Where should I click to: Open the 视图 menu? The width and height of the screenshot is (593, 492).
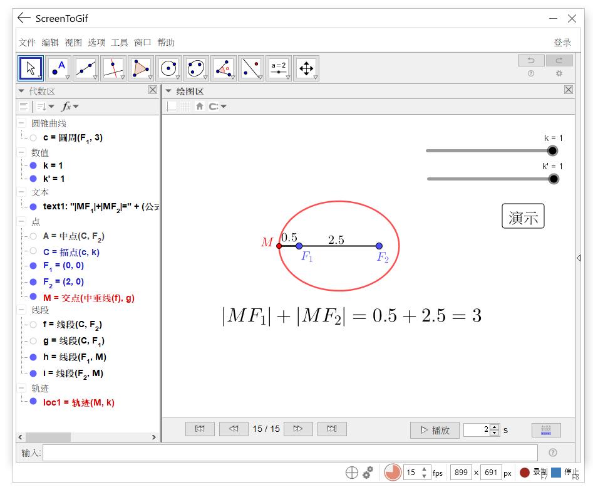73,43
